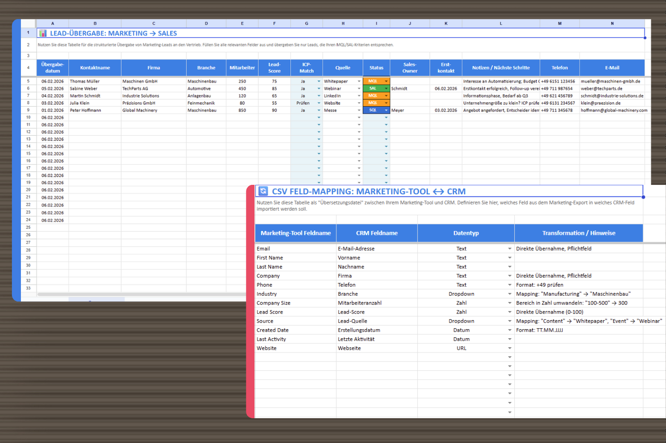The image size is (666, 443).
Task: Select the Firma column header cell
Action: click(154, 67)
